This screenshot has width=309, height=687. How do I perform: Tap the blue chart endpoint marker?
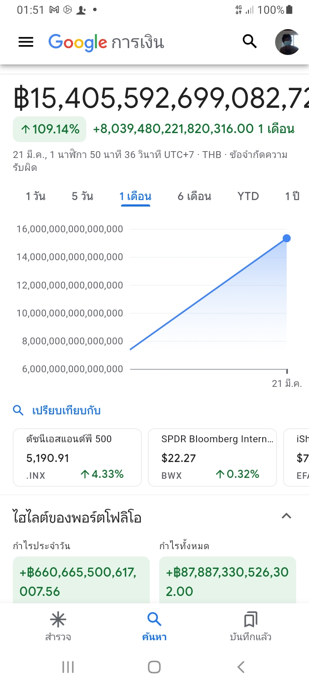[x=287, y=238]
